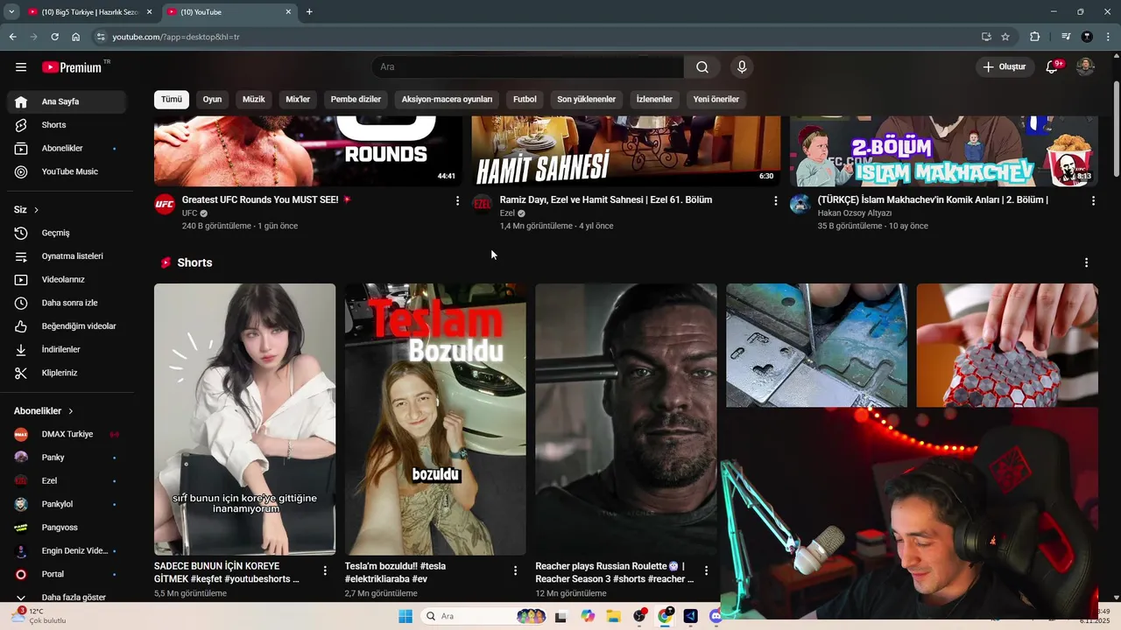Open the account avatar menu
1121x630 pixels.
pos(1085,67)
